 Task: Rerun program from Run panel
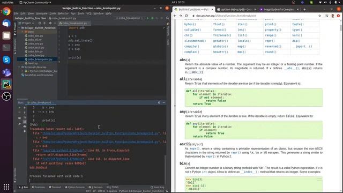pyautogui.click(x=19, y=108)
